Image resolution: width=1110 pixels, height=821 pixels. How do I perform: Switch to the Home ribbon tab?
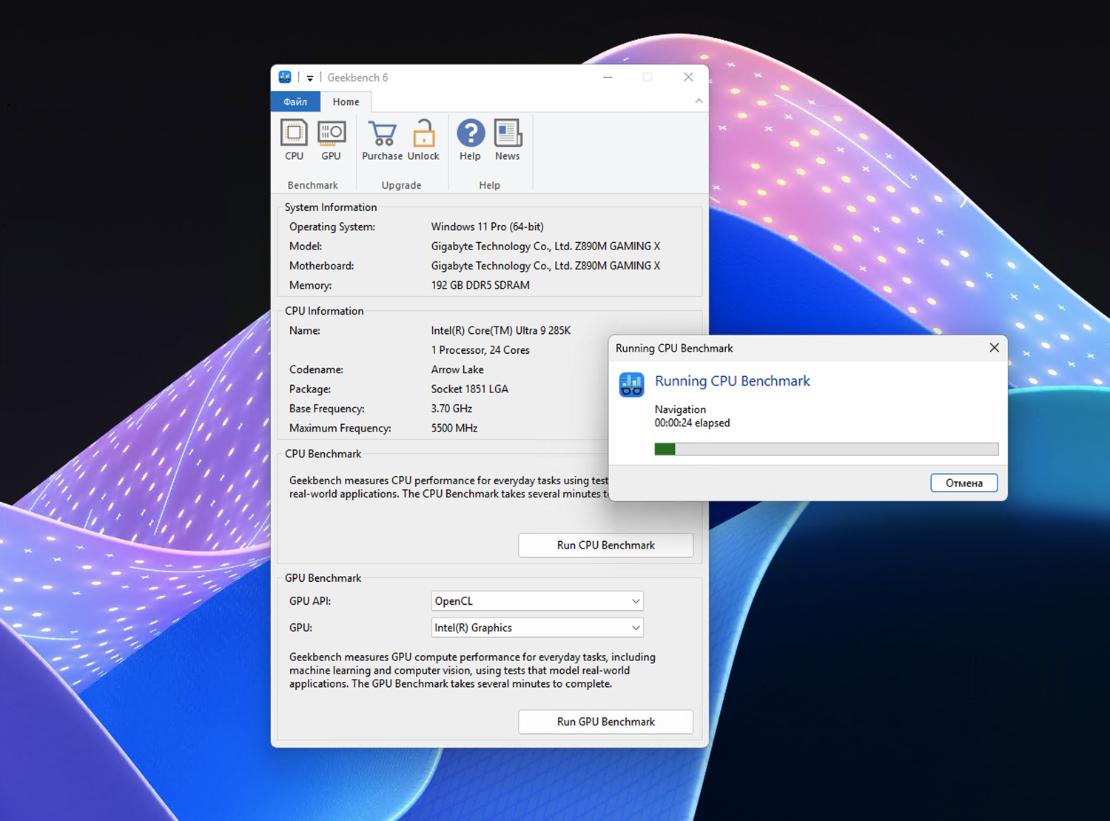pos(346,101)
